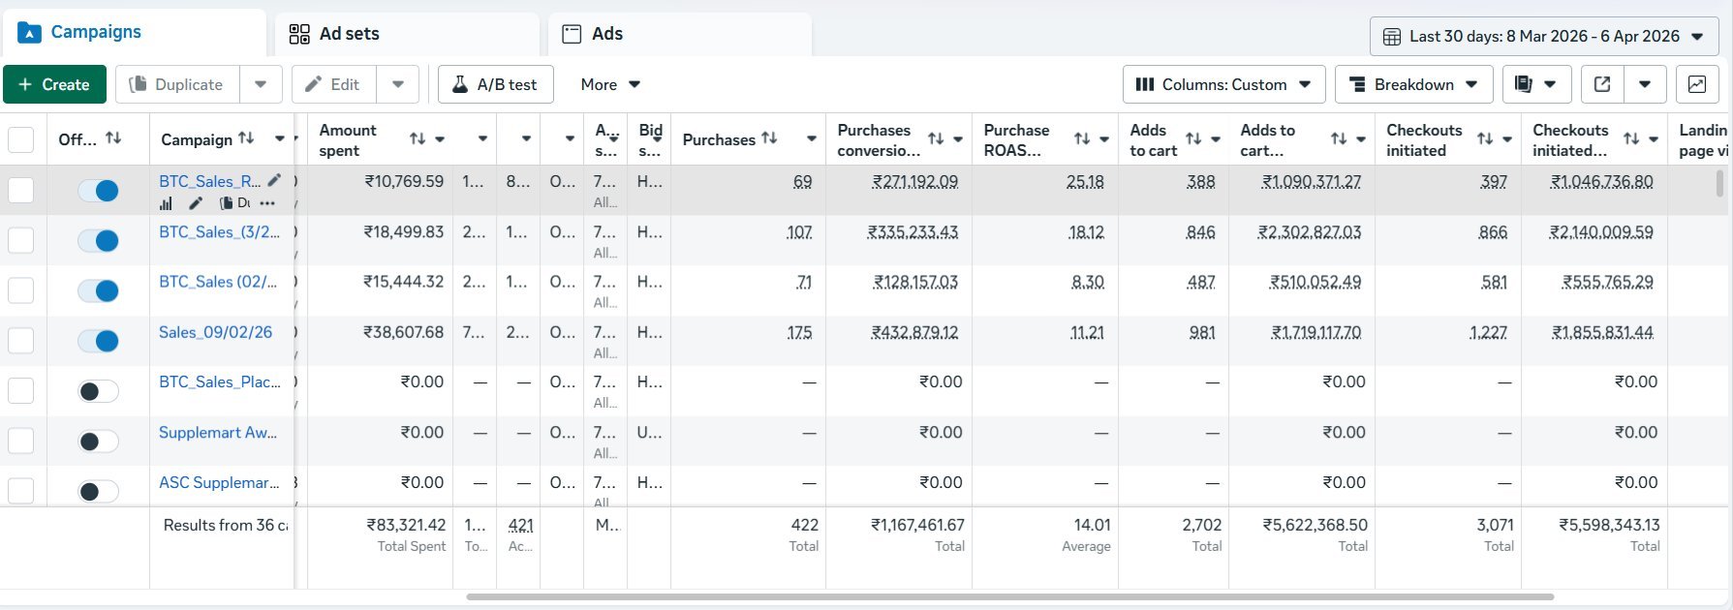Open the date range picker
This screenshot has width=1733, height=610.
coord(1544,36)
